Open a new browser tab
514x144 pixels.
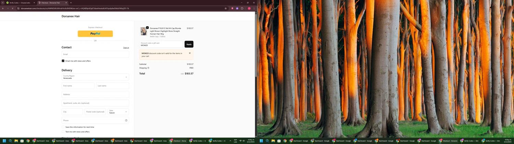point(71,3)
